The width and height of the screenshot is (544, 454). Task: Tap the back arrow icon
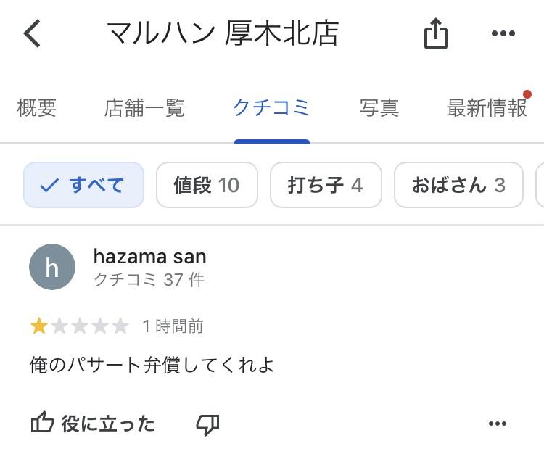click(33, 33)
